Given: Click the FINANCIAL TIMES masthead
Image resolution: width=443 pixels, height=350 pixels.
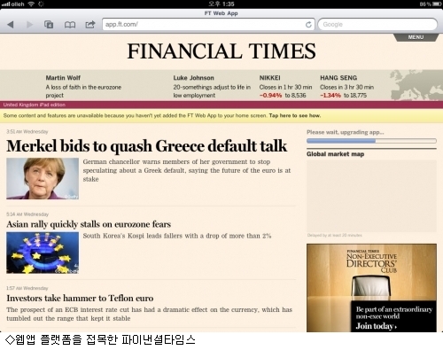Looking at the screenshot, I should pos(221,51).
